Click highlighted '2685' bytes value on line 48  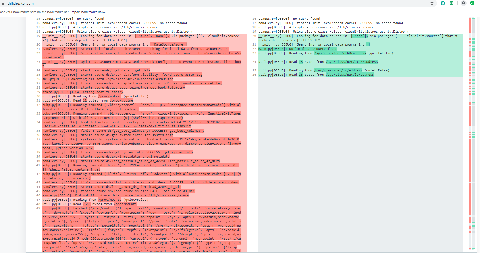[x=87, y=204]
